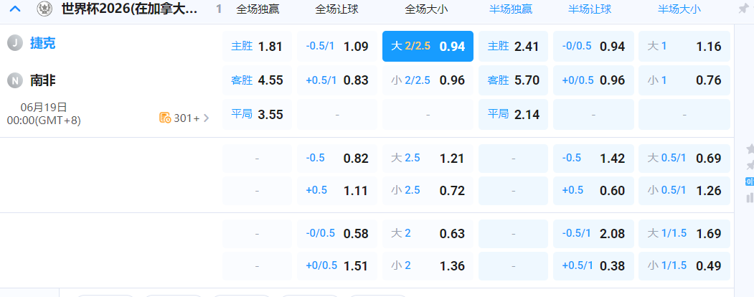754x297 pixels.
Task: Select full handicap +0.5 at 1.11
Action: 337,191
